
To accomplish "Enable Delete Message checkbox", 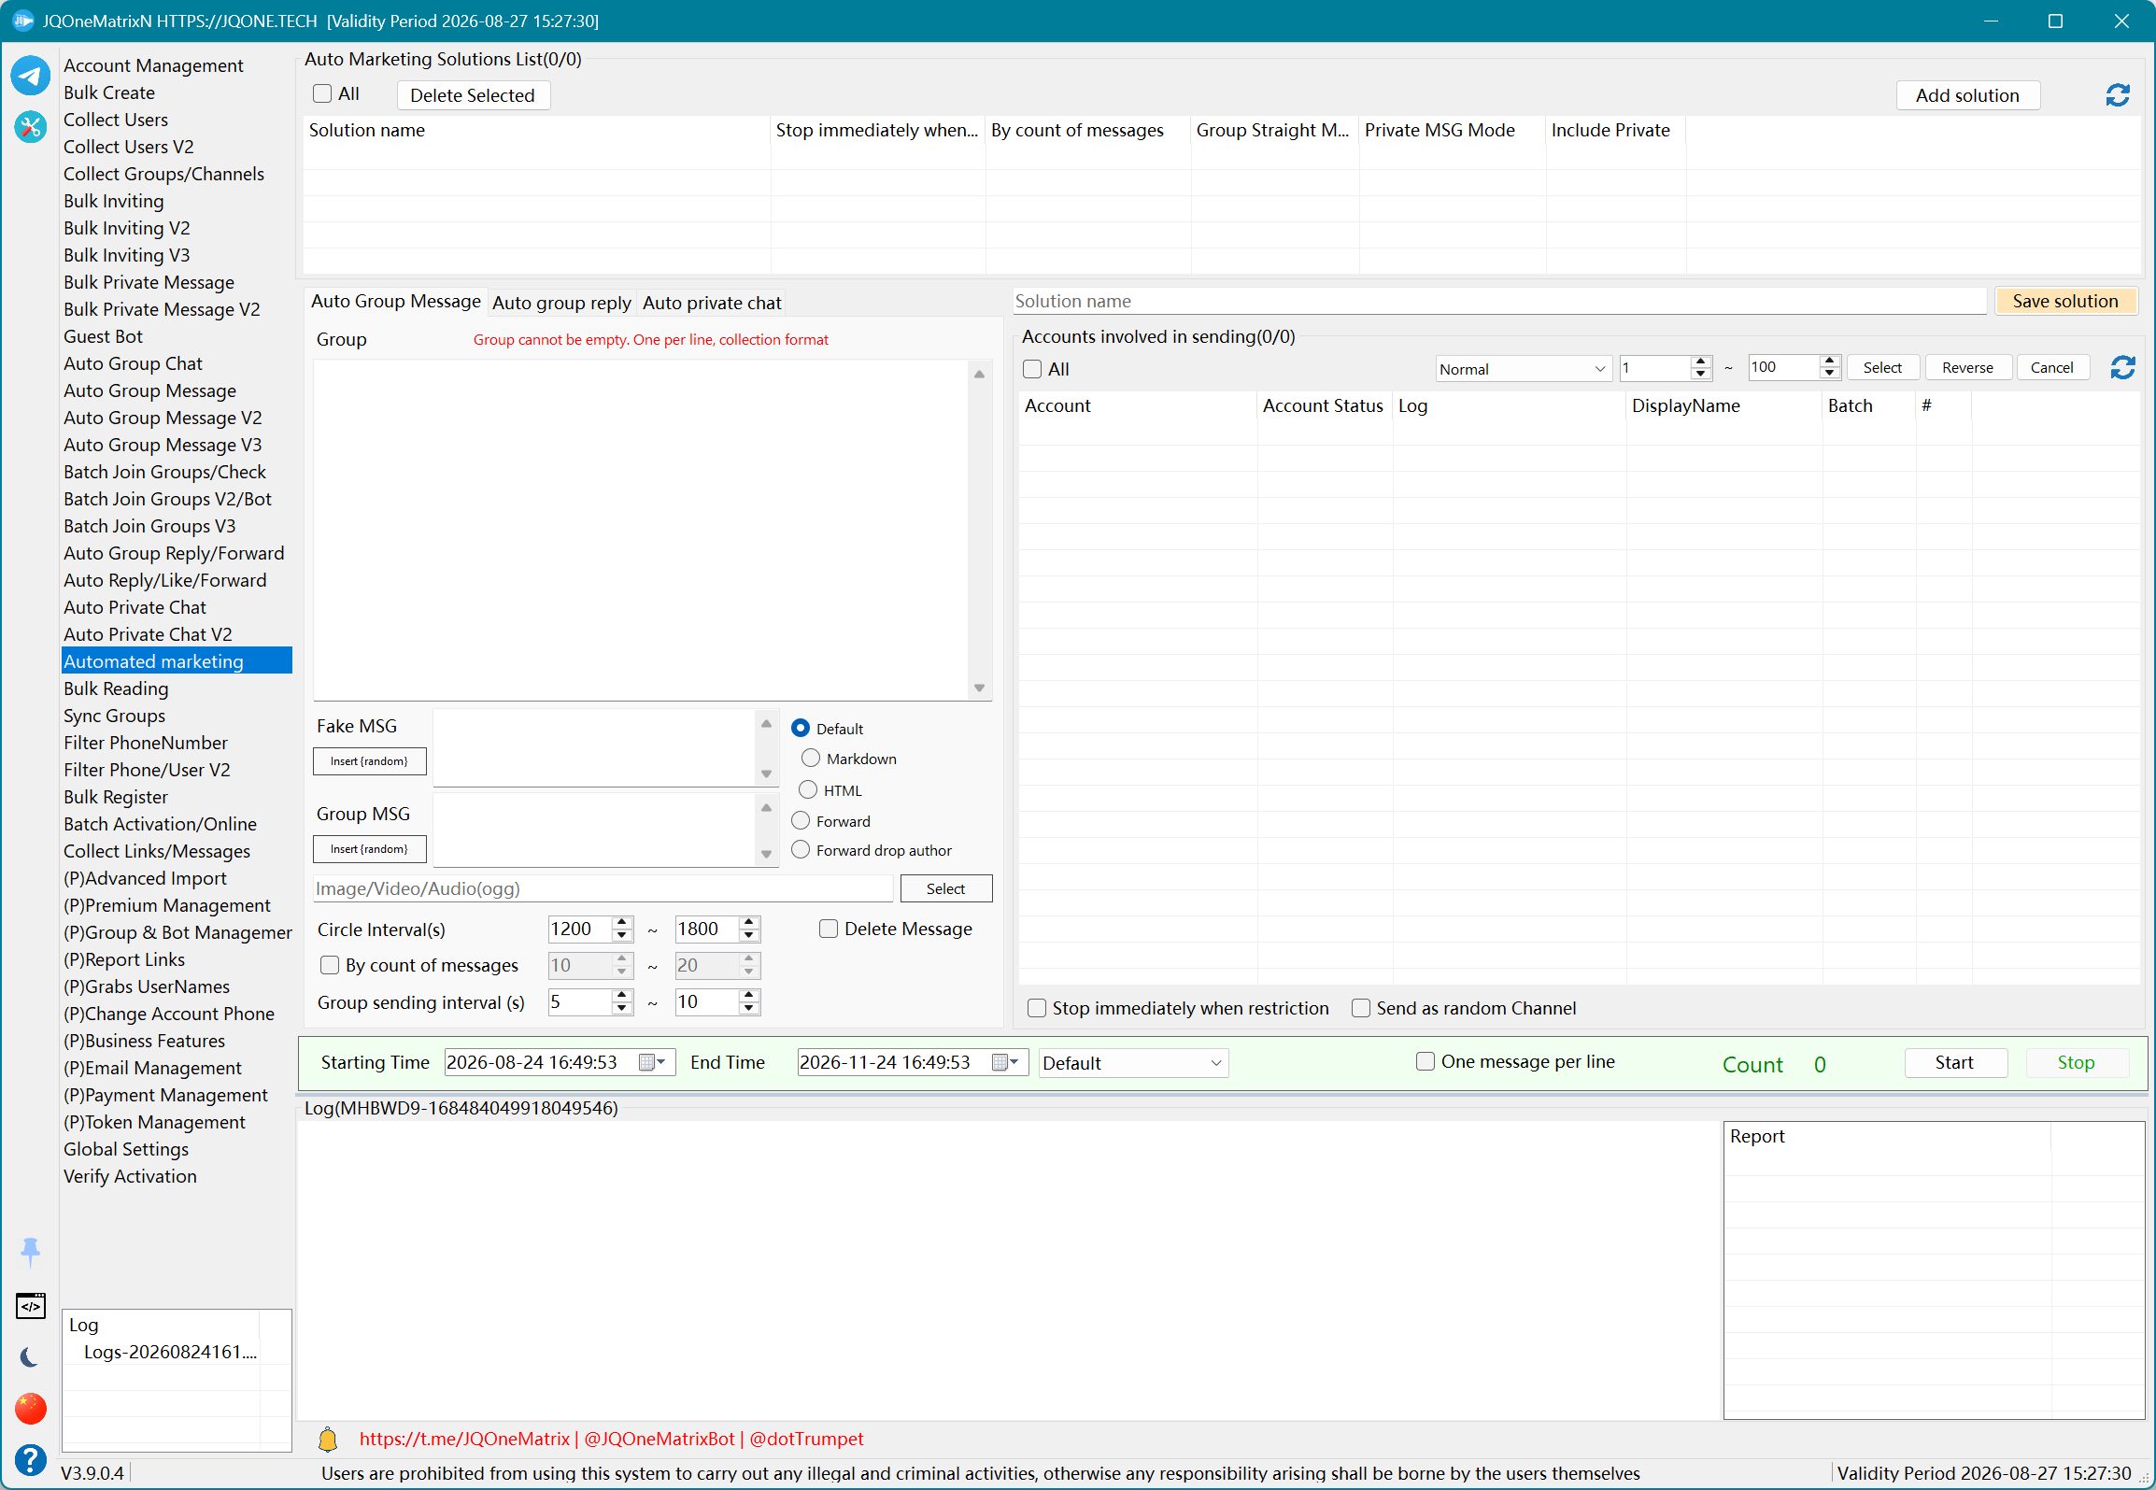I will (829, 929).
